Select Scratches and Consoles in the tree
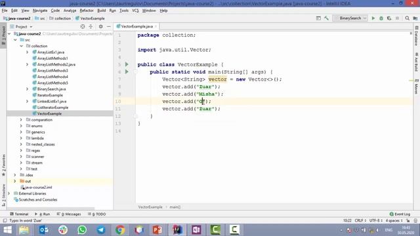 coord(38,199)
